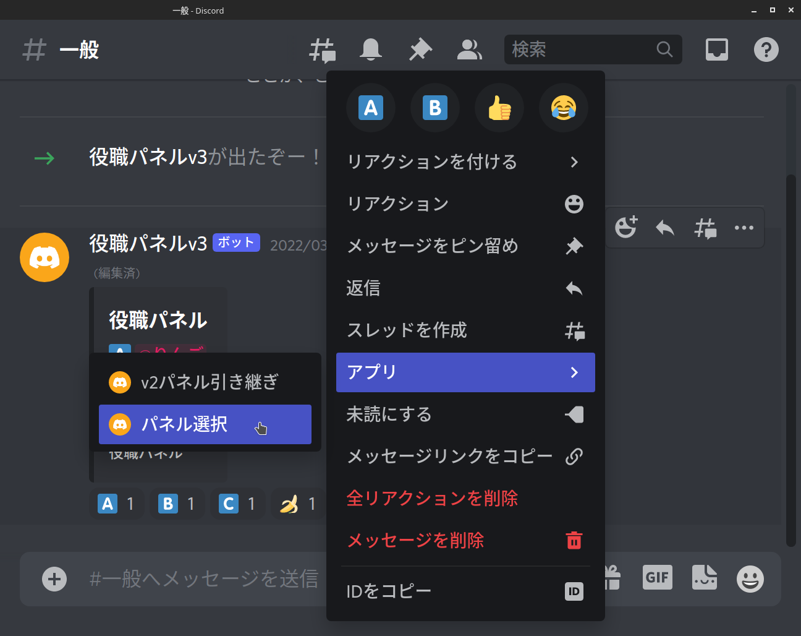Click the 役職パネルv3 username above the ボット tag
The width and height of the screenshot is (801, 636).
pyautogui.click(x=148, y=244)
